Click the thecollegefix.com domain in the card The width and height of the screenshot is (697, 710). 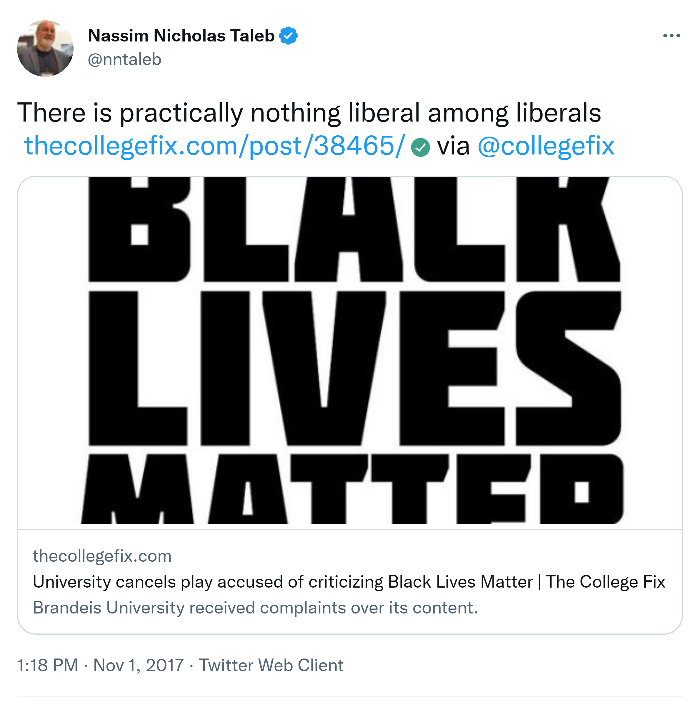click(102, 556)
